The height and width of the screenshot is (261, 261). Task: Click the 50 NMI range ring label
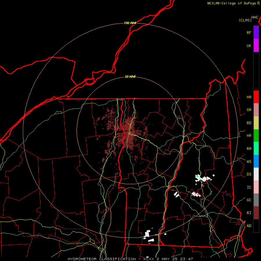[130, 77]
